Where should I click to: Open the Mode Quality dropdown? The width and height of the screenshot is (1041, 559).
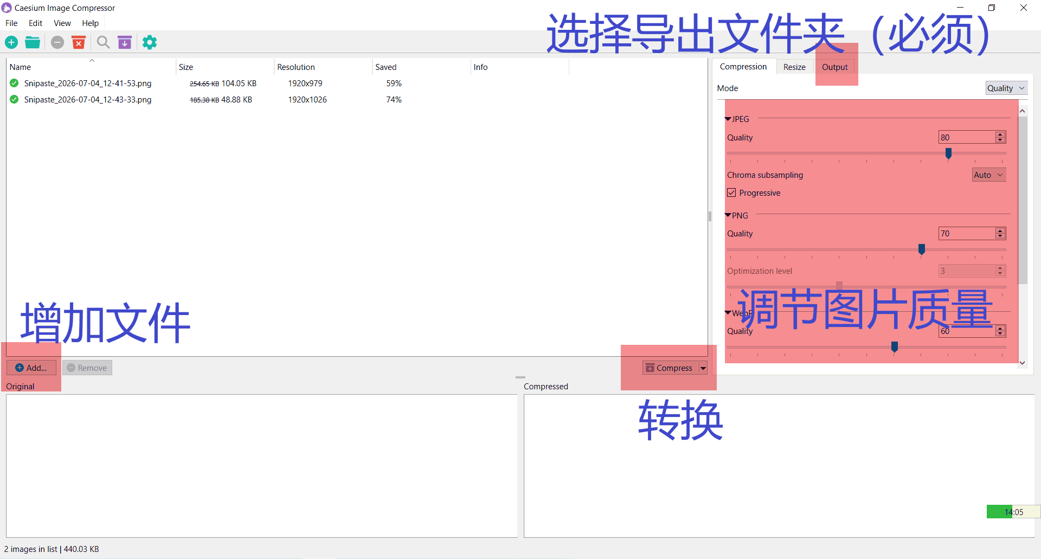click(1006, 88)
